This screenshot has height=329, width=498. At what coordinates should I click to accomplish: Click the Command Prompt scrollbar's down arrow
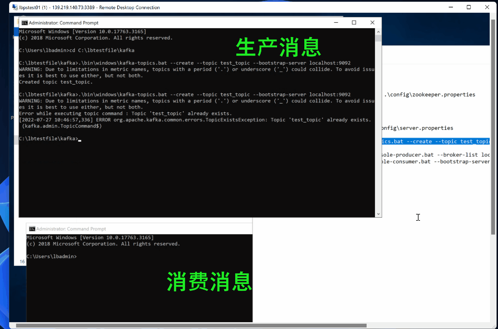coord(378,214)
